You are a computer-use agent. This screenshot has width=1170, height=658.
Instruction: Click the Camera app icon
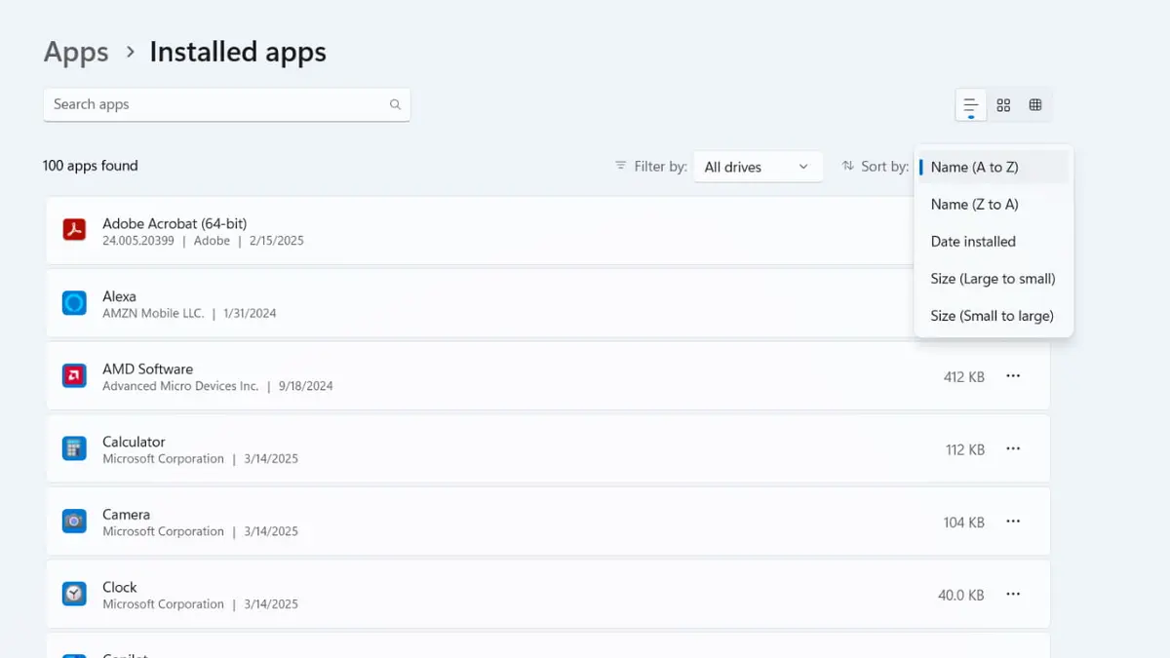click(x=74, y=522)
